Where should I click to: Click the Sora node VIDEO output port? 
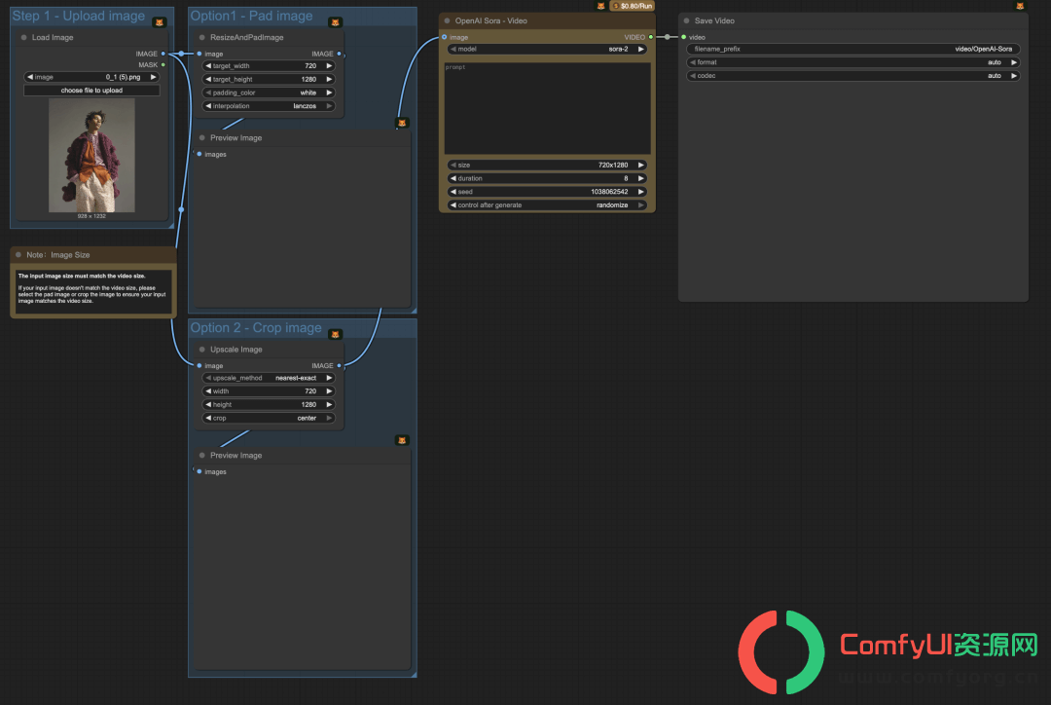pyautogui.click(x=651, y=37)
